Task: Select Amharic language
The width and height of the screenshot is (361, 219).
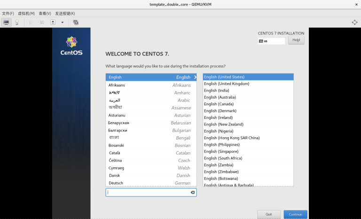Action: [151, 93]
